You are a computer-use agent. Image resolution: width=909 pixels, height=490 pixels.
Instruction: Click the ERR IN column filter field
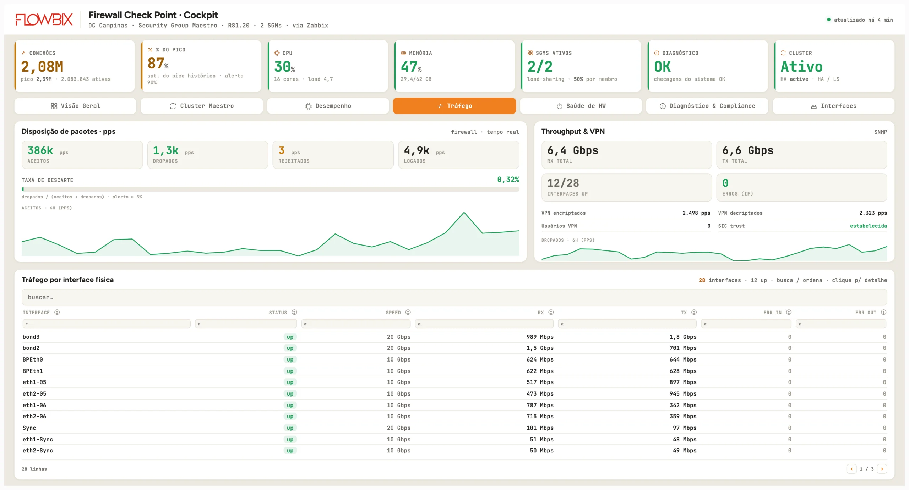[746, 324]
